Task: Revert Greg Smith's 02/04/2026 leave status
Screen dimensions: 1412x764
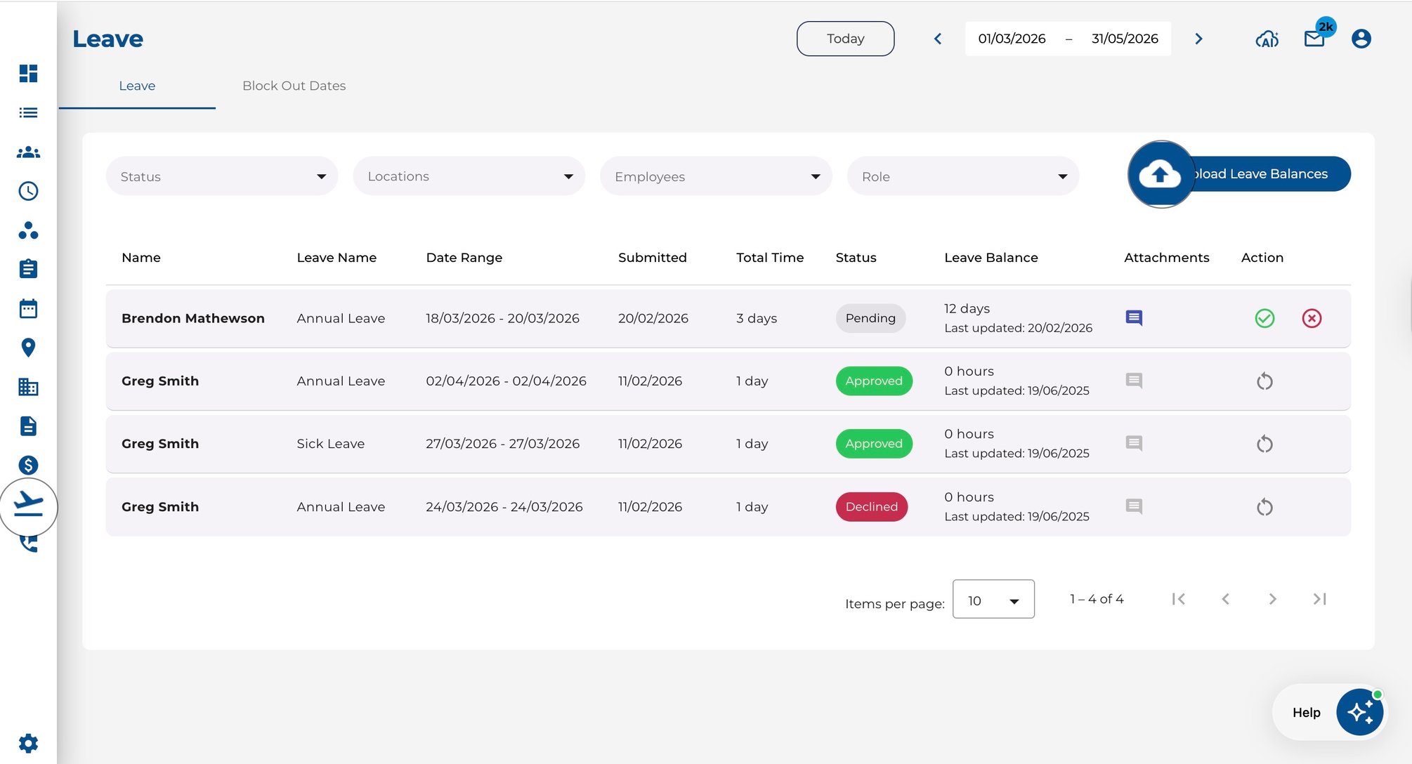Action: (x=1264, y=381)
